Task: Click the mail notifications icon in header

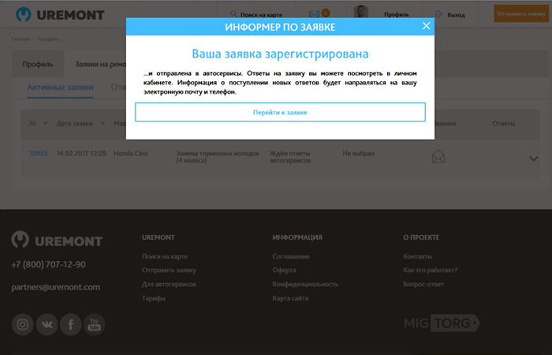Action: click(x=315, y=13)
